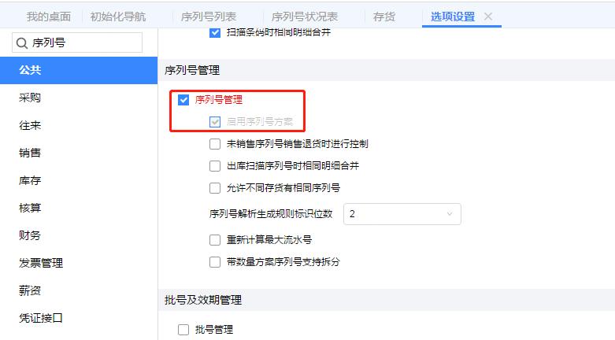Uncheck 扫描条码时相同明细合并 checkbox

(x=215, y=33)
